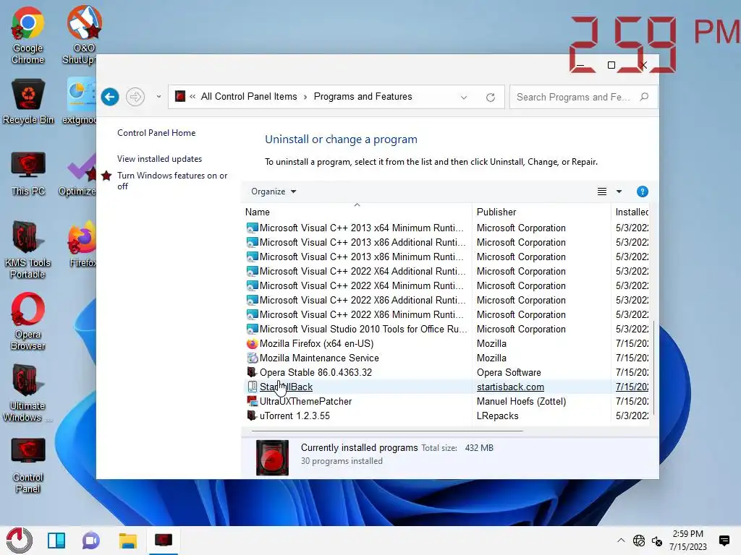The image size is (741, 555).
Task: Select Microsoft Visual C++ 2013 x86 Minimum Runtime
Action: [x=361, y=257]
